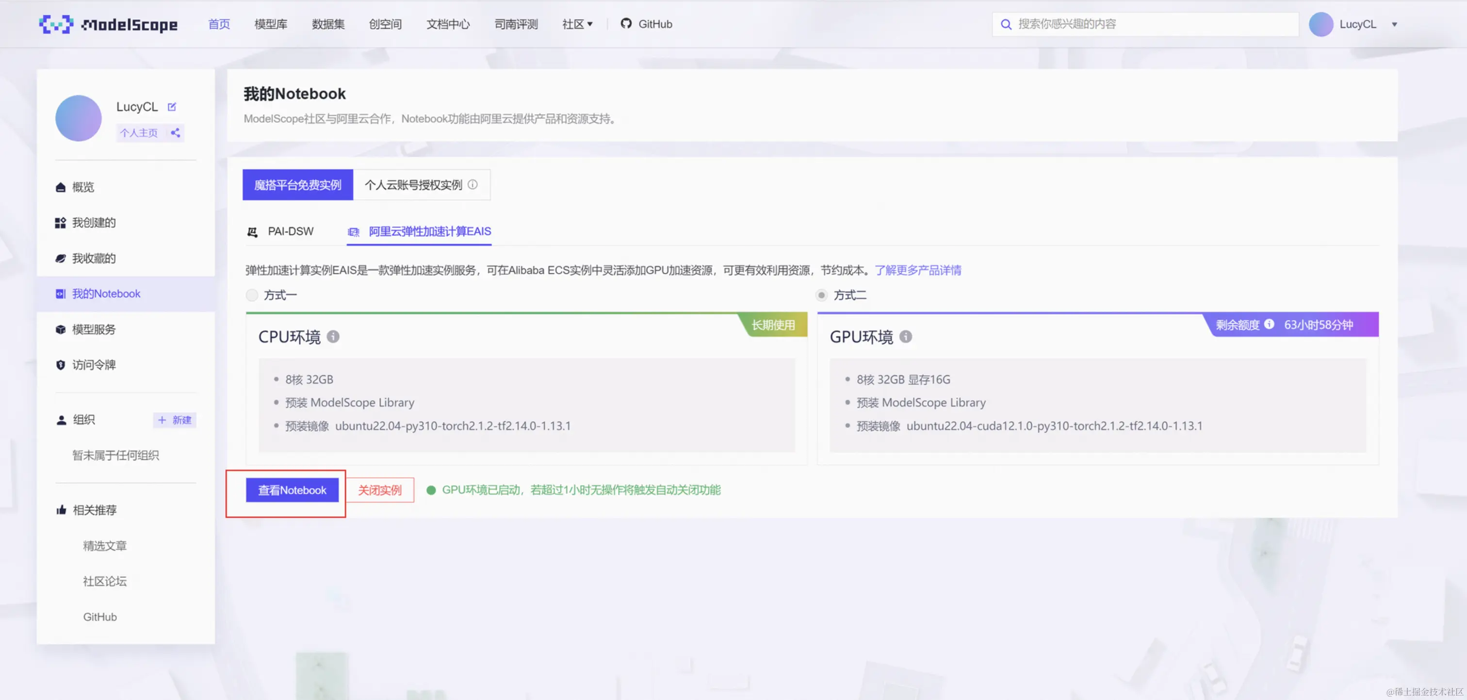This screenshot has height=700, width=1467.
Task: Switch to 个人云账号授权实例 tab
Action: pos(422,184)
